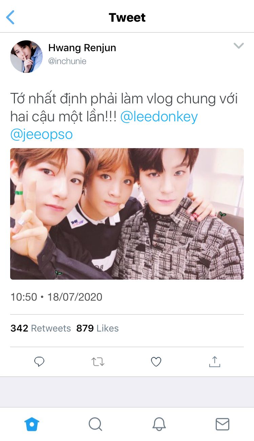Go back using the blue arrow

pos(10,17)
